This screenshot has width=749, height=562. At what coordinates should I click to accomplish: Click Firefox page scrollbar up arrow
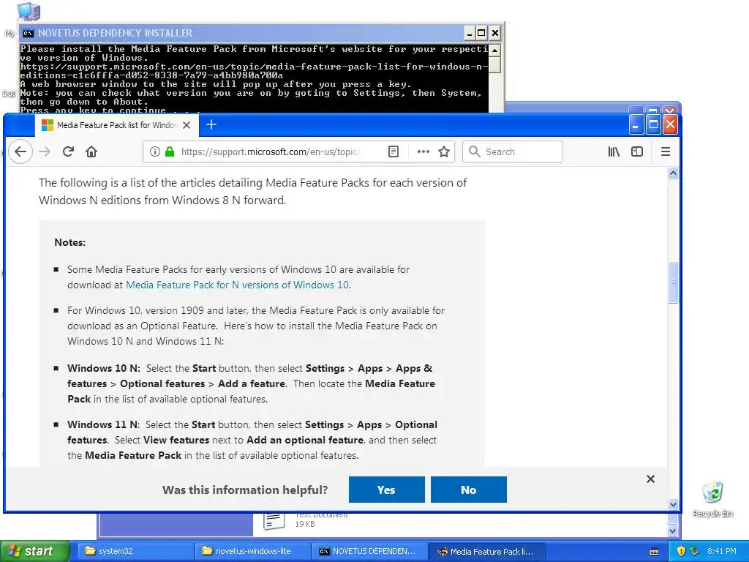(x=674, y=173)
